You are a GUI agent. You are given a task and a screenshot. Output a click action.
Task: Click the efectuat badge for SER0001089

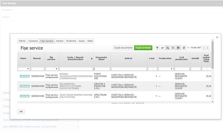coord(25,96)
